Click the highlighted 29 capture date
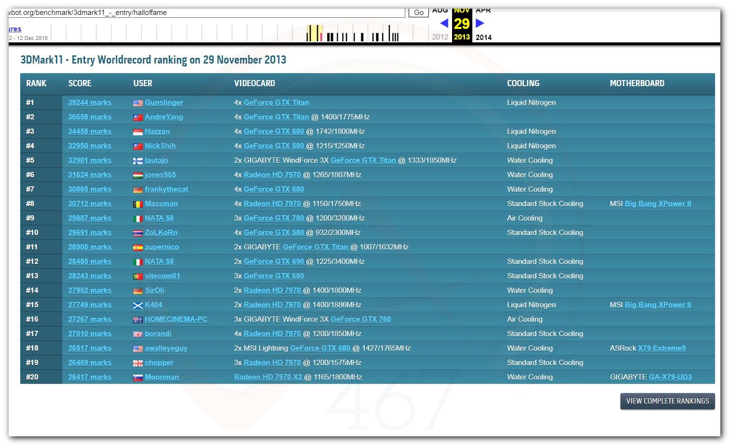The image size is (729, 445). (x=462, y=23)
